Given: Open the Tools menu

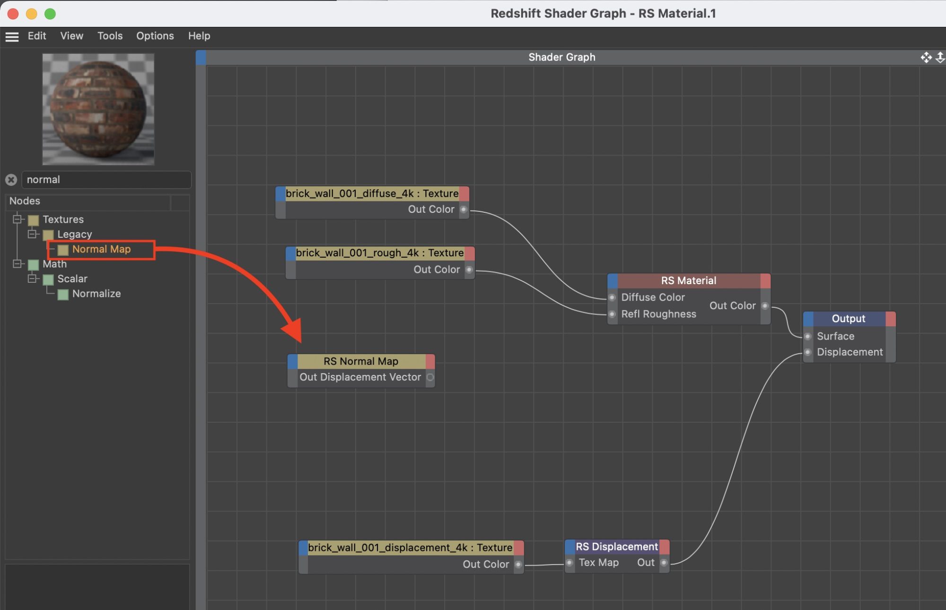Looking at the screenshot, I should [110, 36].
